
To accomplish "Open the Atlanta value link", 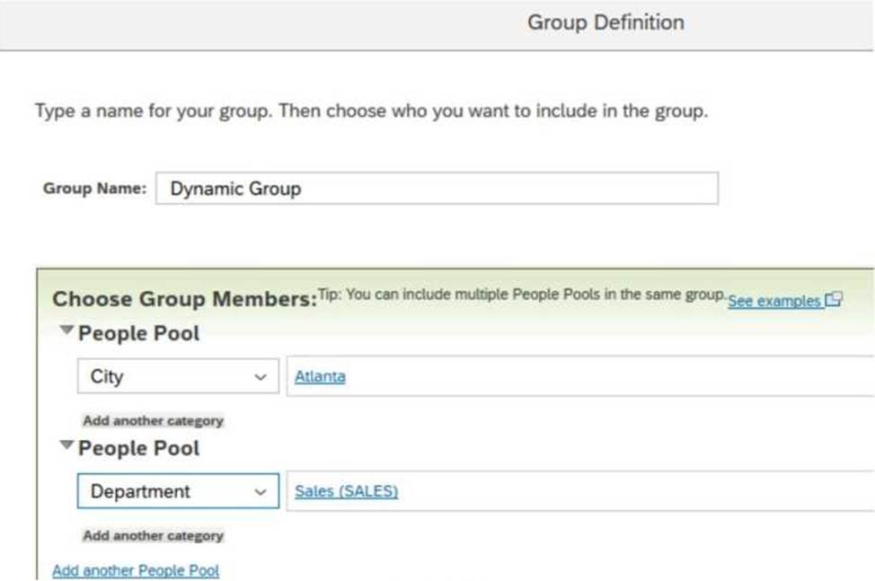I will coord(320,376).
